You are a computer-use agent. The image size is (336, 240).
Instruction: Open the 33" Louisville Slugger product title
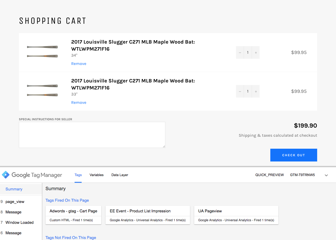coord(133,84)
